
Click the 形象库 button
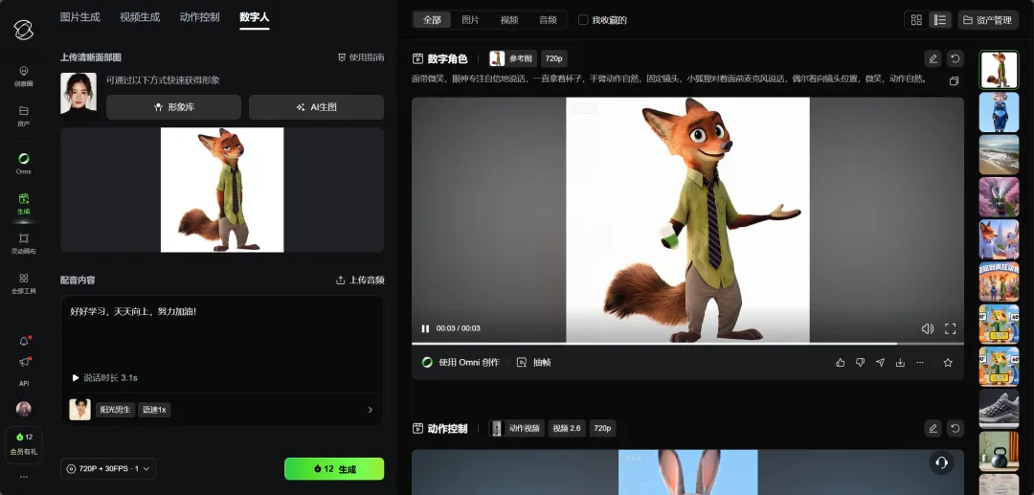[173, 107]
